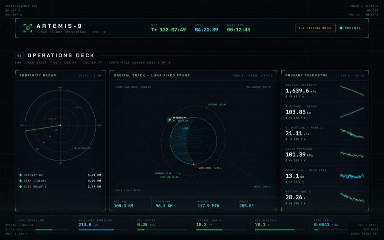The width and height of the screenshot is (384, 240).
Task: Click the 18.2 °C Thermal Loop A value
Action: (x=204, y=225)
